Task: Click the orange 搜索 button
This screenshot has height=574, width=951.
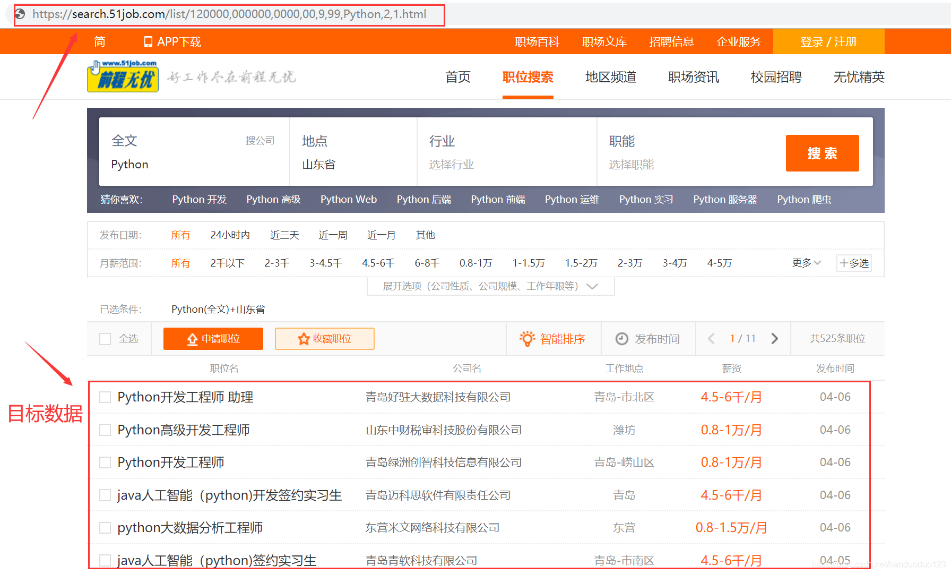Action: (823, 153)
